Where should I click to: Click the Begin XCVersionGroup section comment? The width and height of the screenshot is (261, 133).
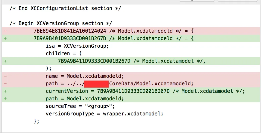pos(61,23)
